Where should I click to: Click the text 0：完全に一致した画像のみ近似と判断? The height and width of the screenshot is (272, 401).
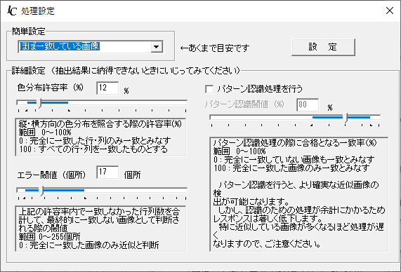tap(89, 245)
